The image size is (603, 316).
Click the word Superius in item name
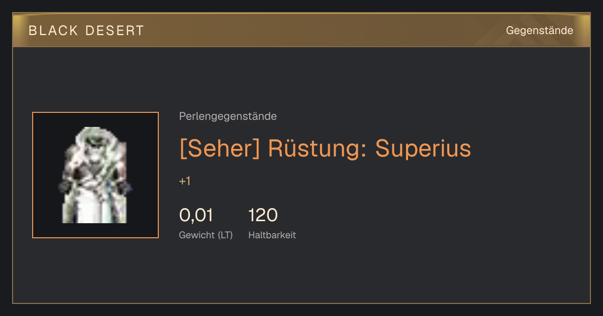tap(423, 148)
